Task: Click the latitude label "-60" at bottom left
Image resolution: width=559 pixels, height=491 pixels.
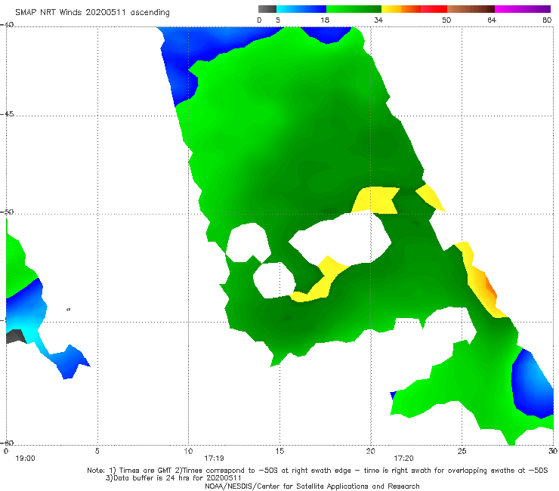Action: pos(8,443)
